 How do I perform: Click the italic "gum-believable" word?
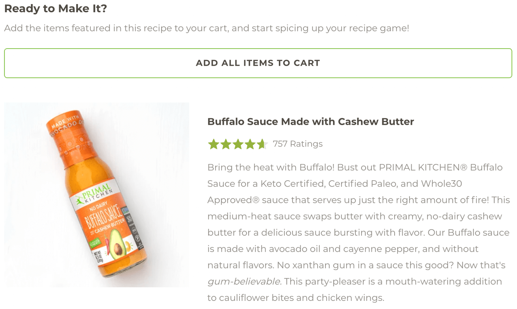click(244, 281)
